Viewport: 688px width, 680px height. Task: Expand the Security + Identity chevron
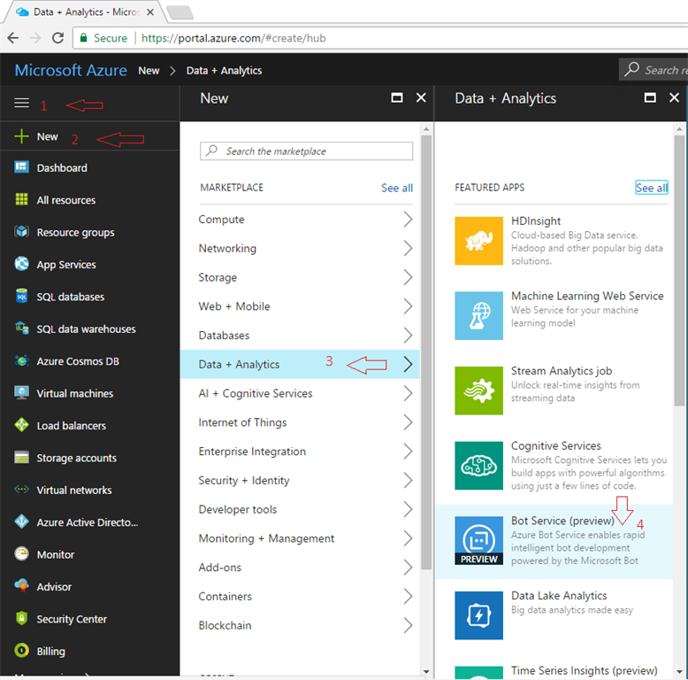408,480
